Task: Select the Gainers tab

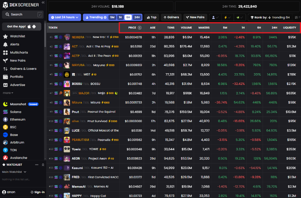Action: pyautogui.click(x=171, y=17)
